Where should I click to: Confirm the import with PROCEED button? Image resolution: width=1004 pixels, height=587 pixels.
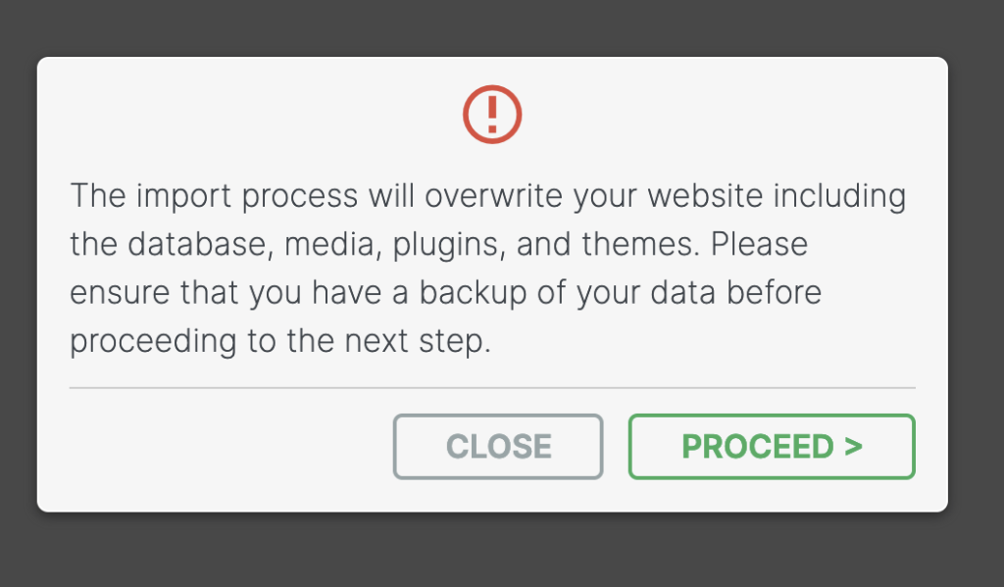click(x=772, y=446)
